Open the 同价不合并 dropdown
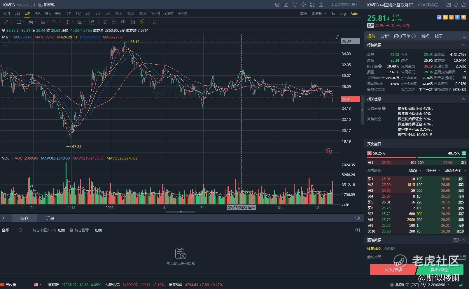Screen dimensions: 469x289 455,171
